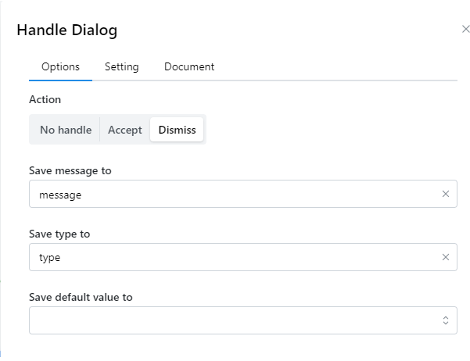
Task: Click the Handle Dialog title text
Action: [67, 30]
